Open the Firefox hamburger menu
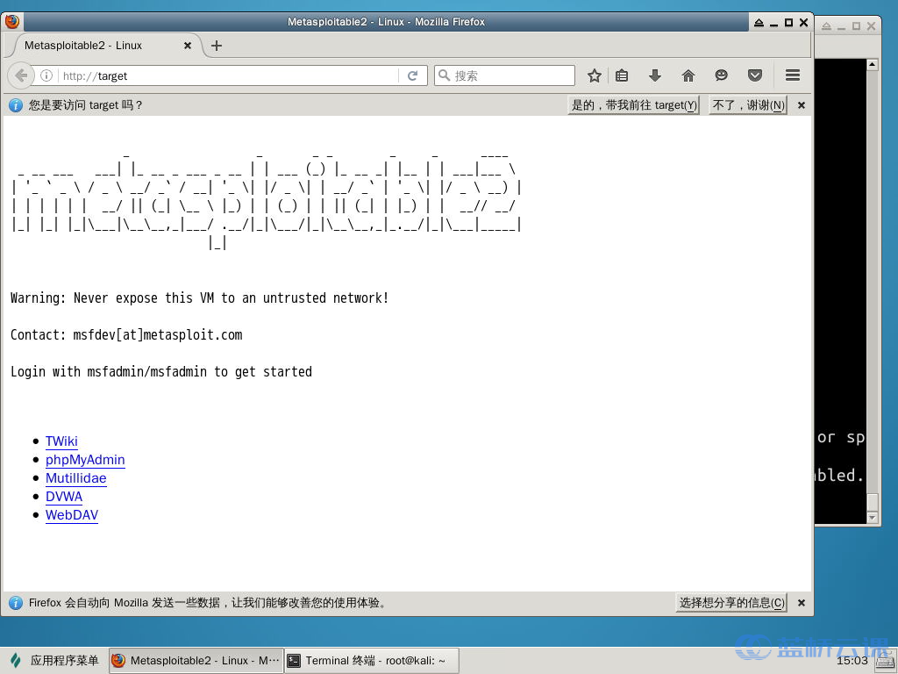This screenshot has width=898, height=674. tap(793, 75)
